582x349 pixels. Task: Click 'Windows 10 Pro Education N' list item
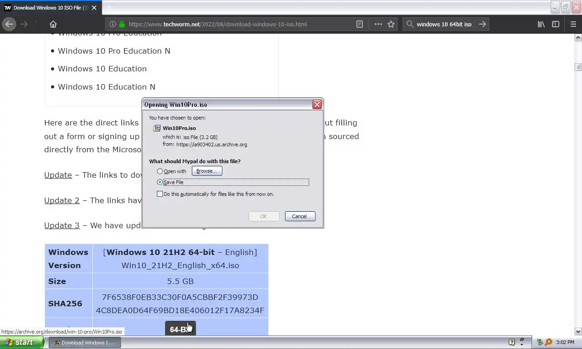[114, 51]
